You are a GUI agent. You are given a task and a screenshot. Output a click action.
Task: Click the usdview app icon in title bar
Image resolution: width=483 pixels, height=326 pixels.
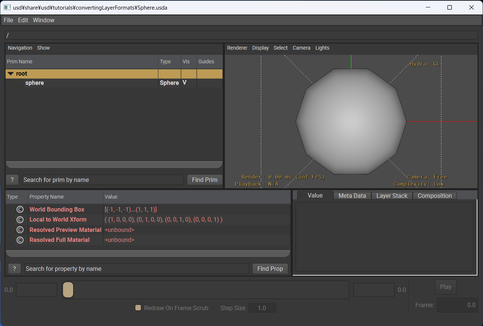[x=7, y=7]
